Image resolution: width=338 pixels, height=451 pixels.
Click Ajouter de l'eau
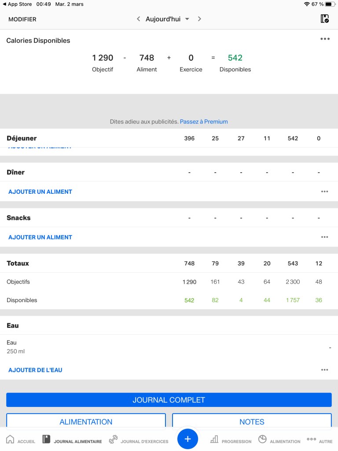coord(35,370)
